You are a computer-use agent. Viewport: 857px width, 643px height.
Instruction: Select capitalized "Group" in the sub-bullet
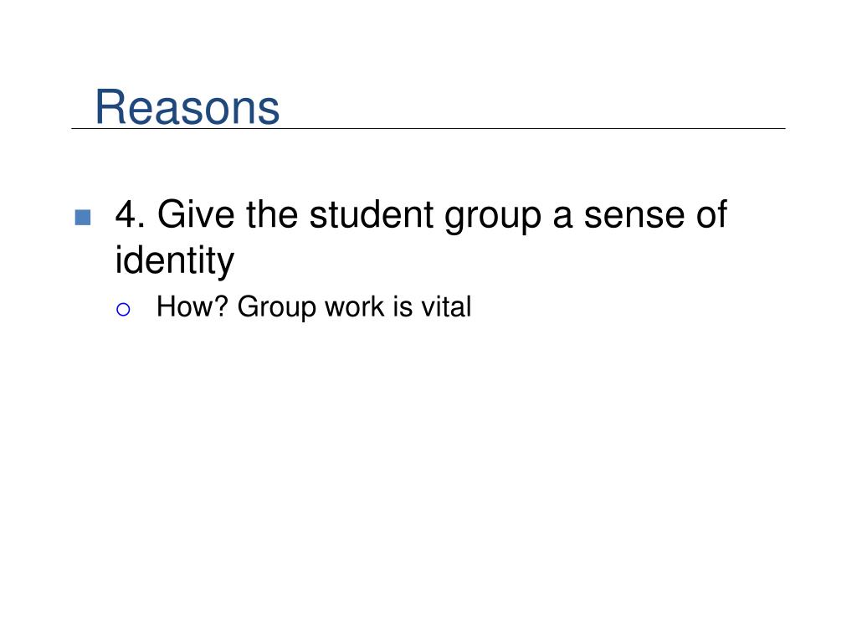pyautogui.click(x=277, y=308)
